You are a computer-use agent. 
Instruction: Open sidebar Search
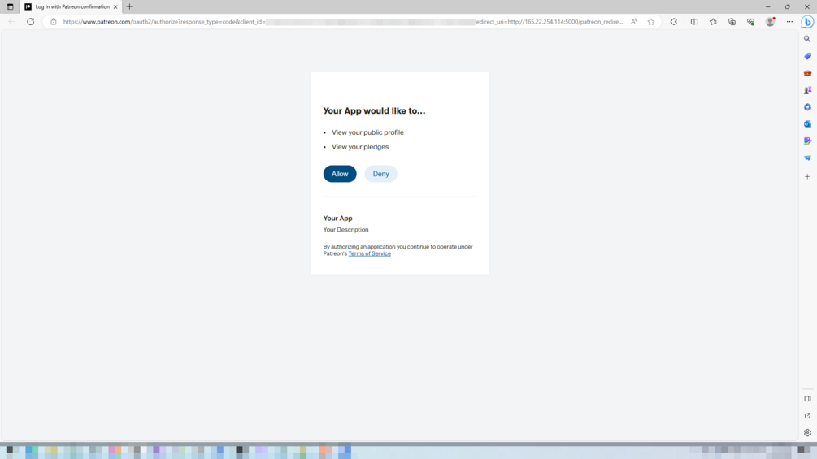807,39
